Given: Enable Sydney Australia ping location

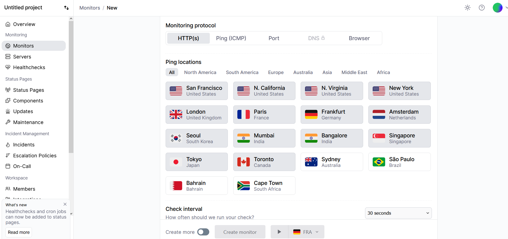Looking at the screenshot, I should click(x=332, y=162).
